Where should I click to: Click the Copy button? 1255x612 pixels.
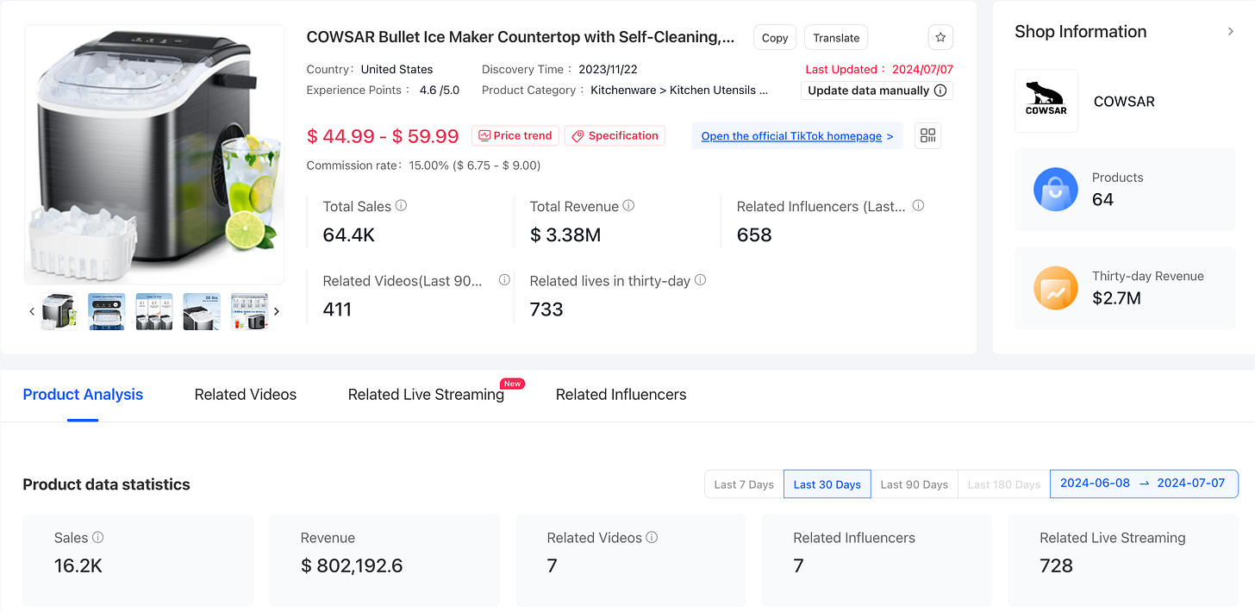pos(775,38)
